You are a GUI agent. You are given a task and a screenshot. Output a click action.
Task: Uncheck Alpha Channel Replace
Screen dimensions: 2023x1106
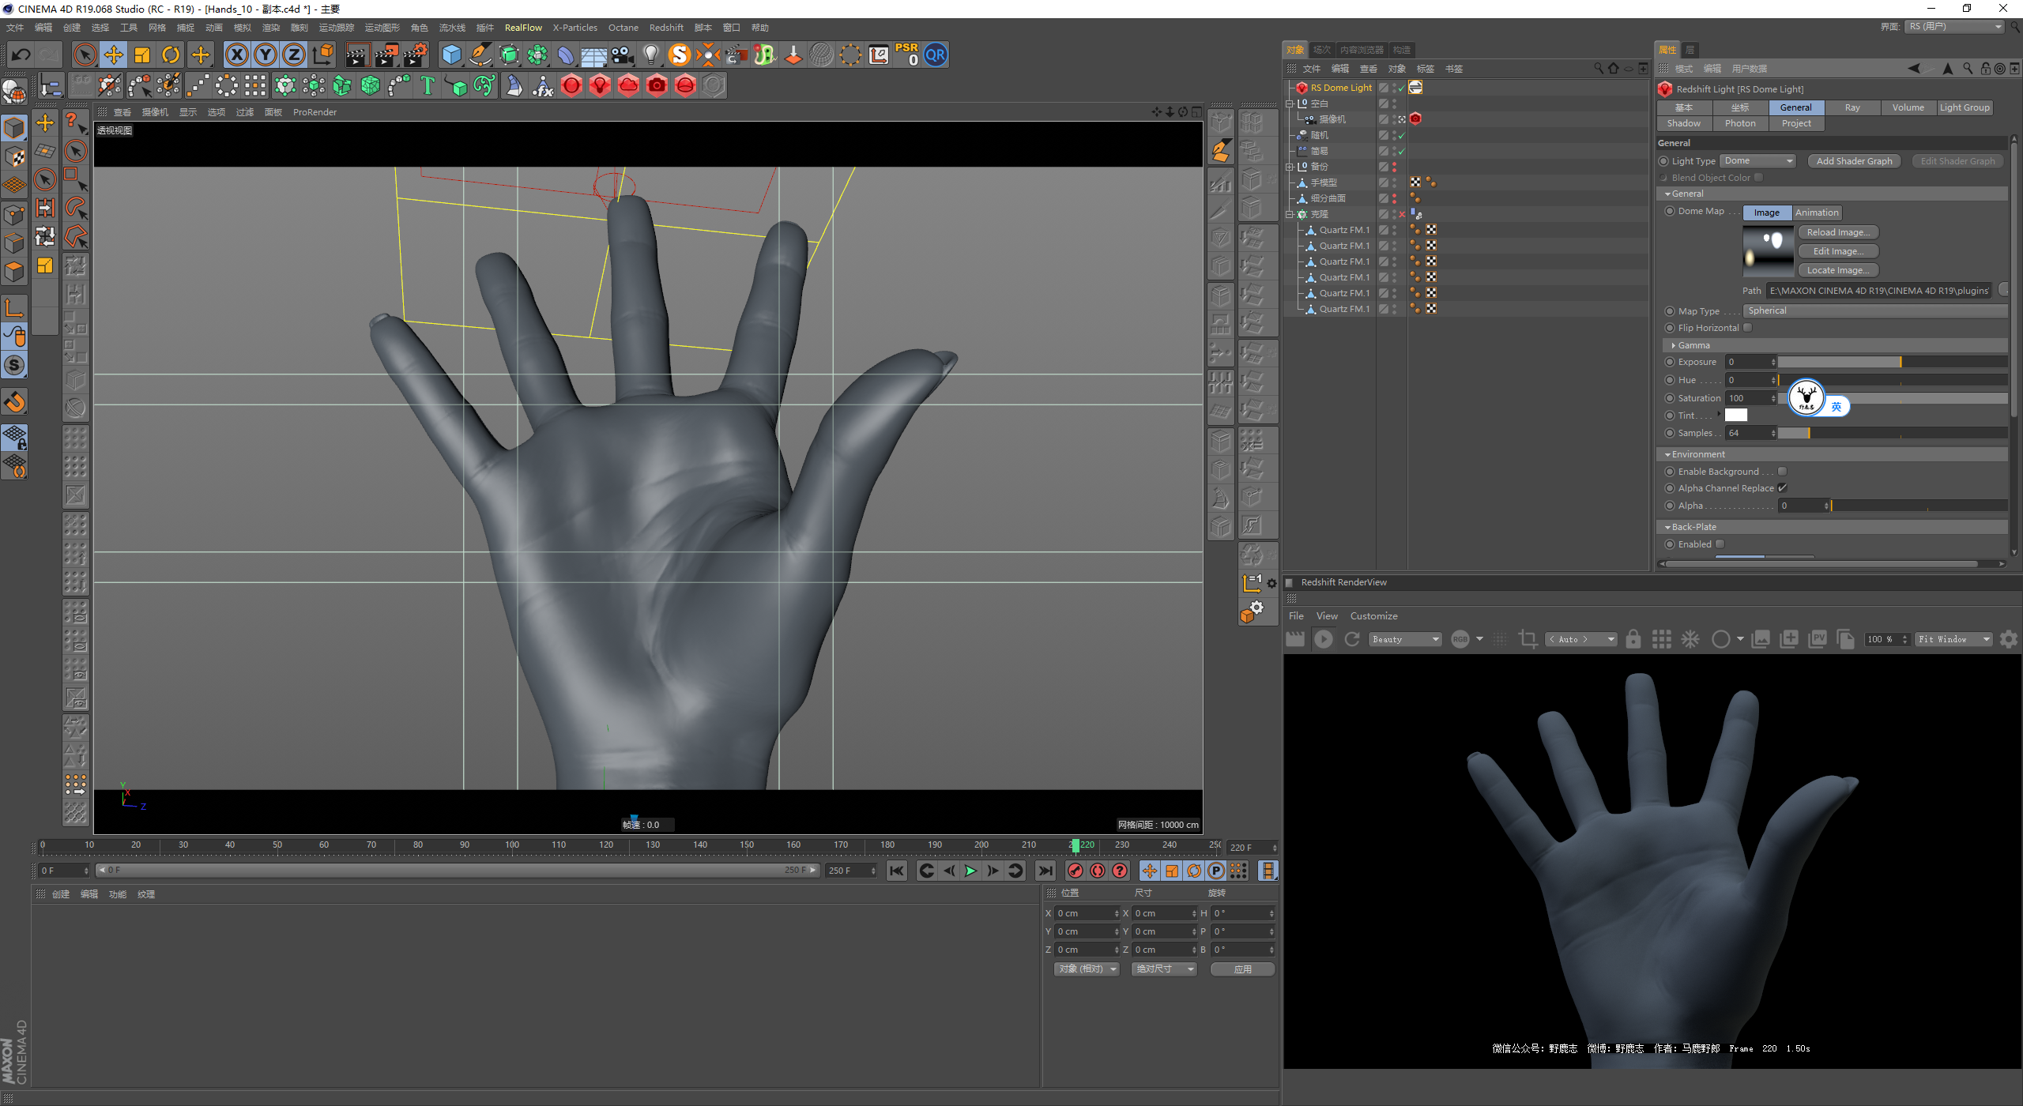pos(1782,488)
